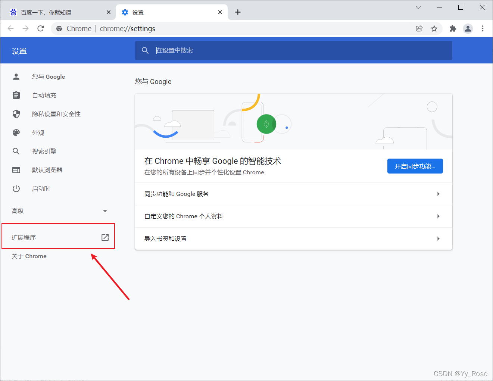Click the green sync circle illustration

(x=266, y=124)
